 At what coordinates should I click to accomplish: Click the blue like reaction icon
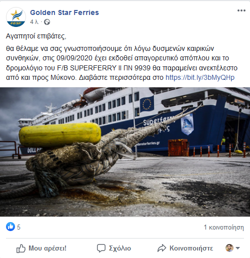(10, 227)
